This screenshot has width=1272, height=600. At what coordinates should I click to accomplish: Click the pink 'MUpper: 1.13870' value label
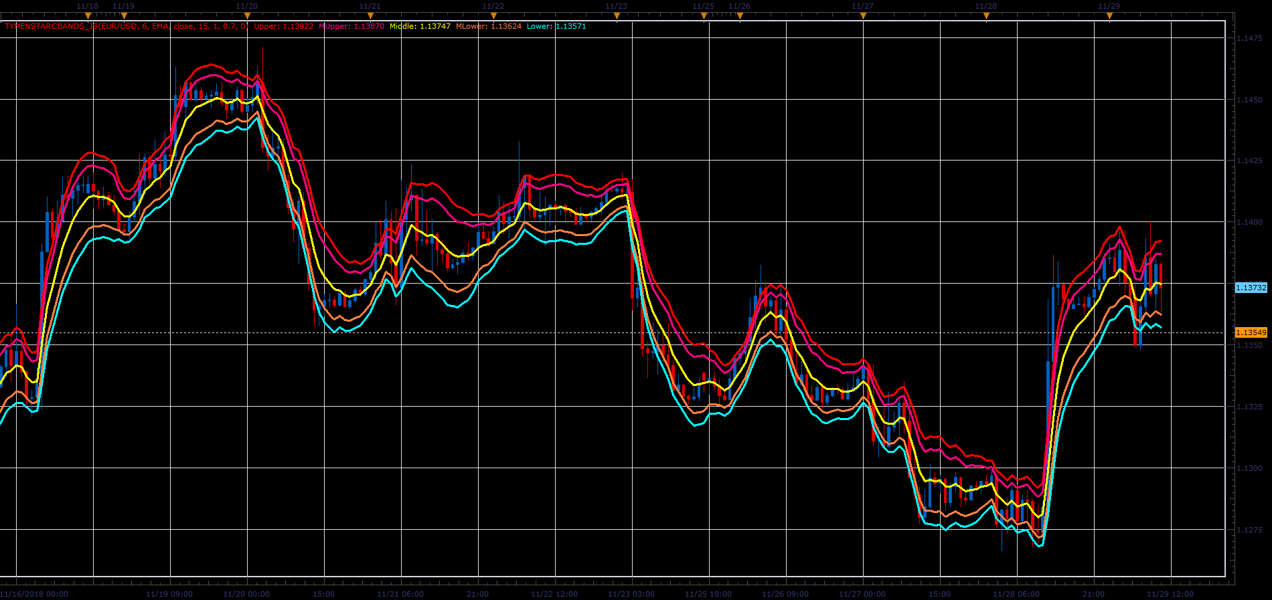pos(351,27)
